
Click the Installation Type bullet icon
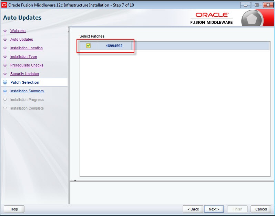pyautogui.click(x=5, y=56)
